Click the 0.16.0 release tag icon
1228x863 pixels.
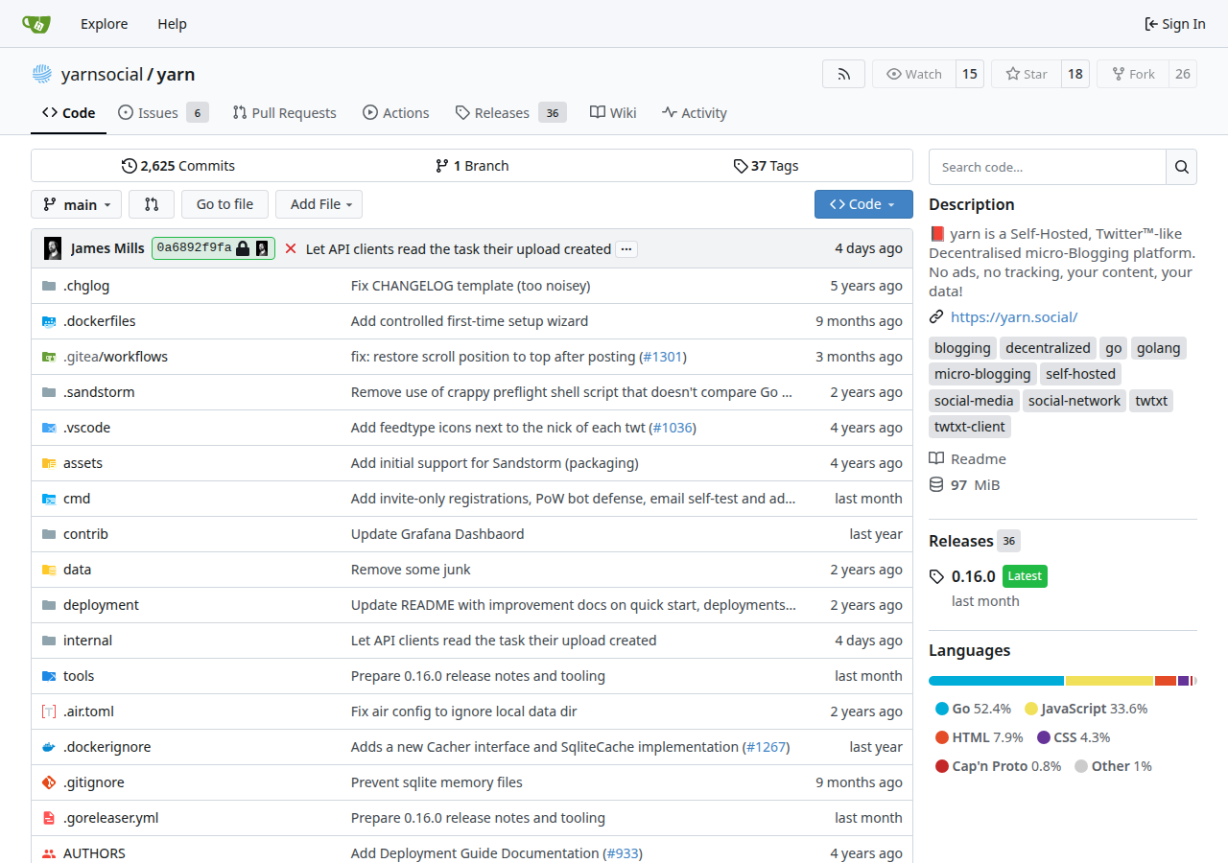click(x=936, y=576)
